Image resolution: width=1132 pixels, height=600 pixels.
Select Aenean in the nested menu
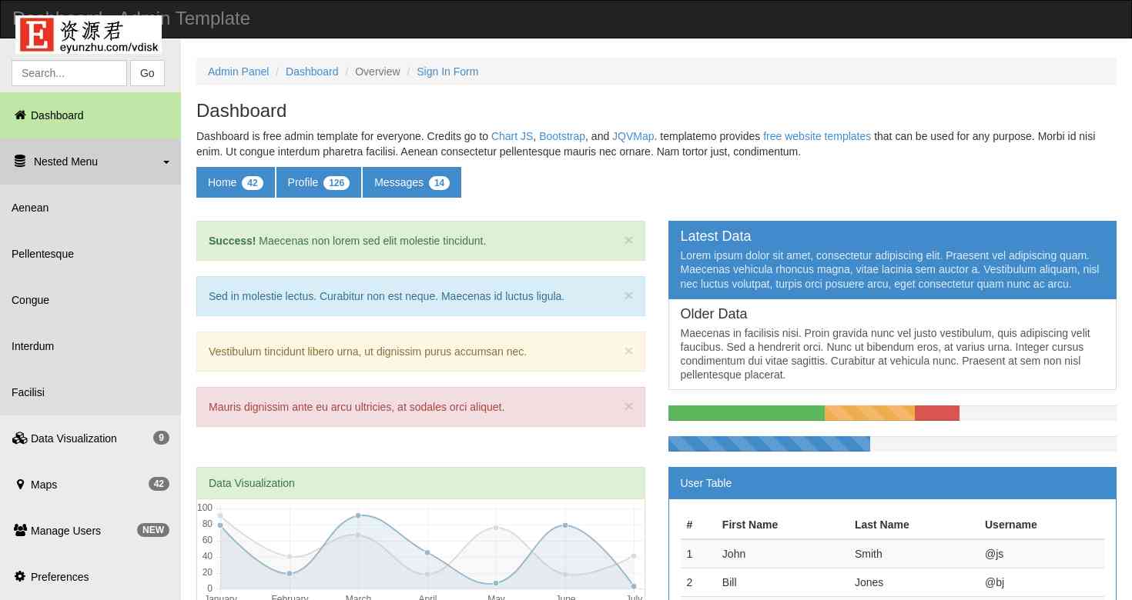pos(90,208)
